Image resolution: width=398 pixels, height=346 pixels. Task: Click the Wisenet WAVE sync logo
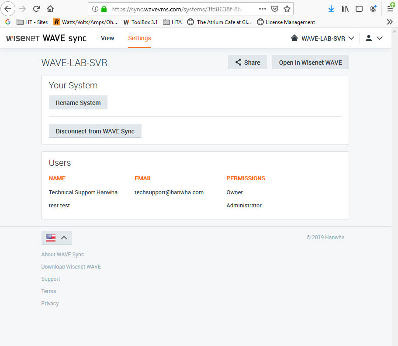click(x=46, y=38)
